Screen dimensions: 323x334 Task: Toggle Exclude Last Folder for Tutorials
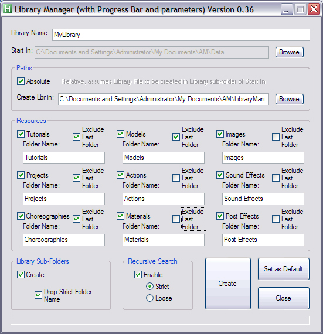pos(76,137)
